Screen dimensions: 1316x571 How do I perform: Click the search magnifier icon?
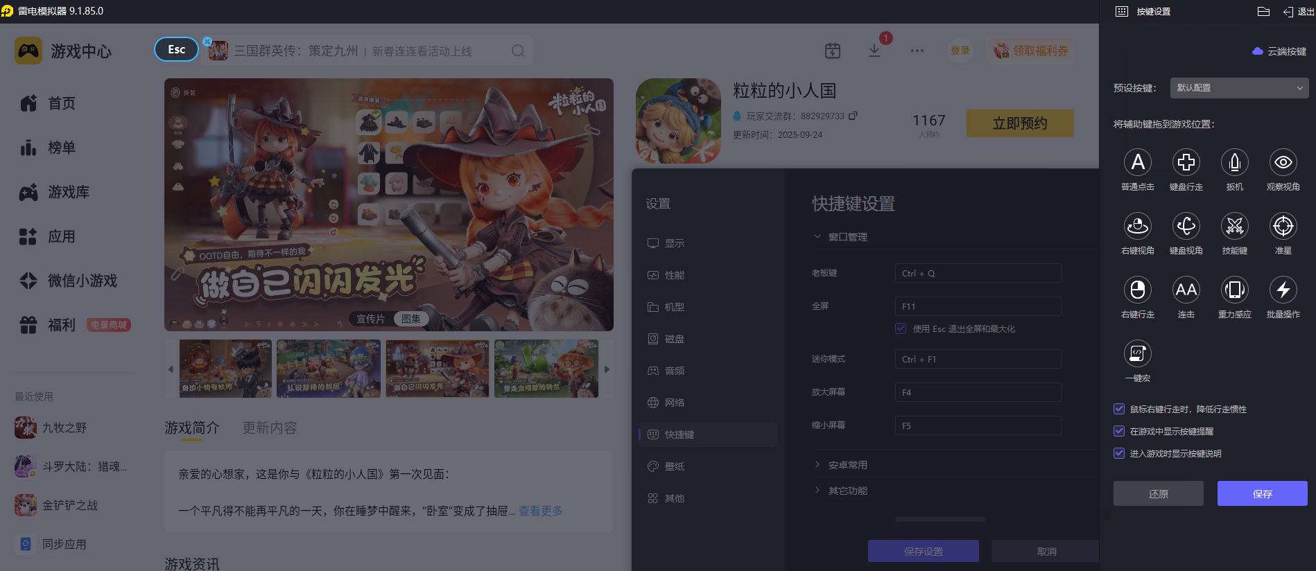click(518, 51)
